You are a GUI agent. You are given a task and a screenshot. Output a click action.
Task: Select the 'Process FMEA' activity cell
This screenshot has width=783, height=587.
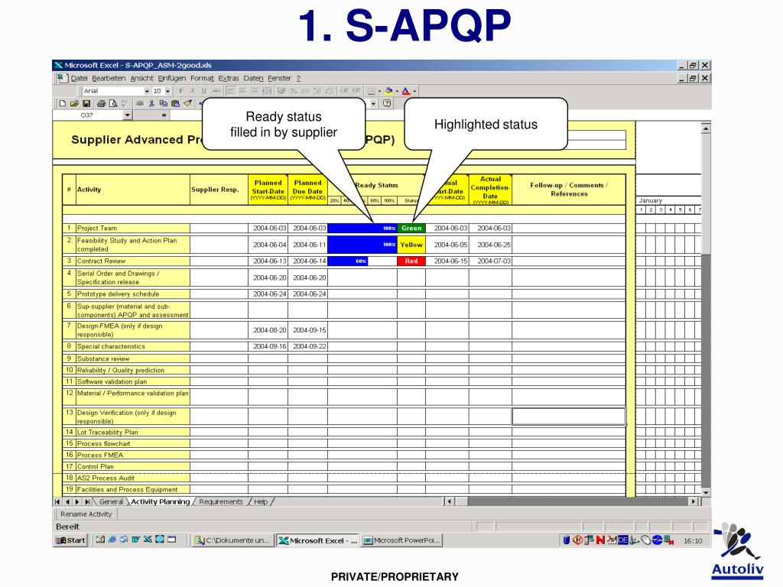(x=132, y=456)
